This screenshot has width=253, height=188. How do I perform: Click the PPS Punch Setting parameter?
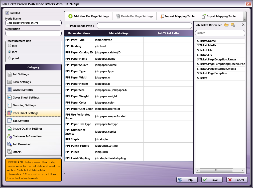[77, 146]
